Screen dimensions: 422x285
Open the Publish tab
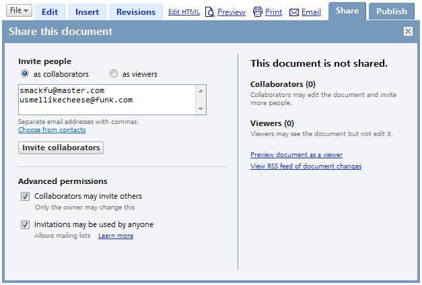coord(392,11)
